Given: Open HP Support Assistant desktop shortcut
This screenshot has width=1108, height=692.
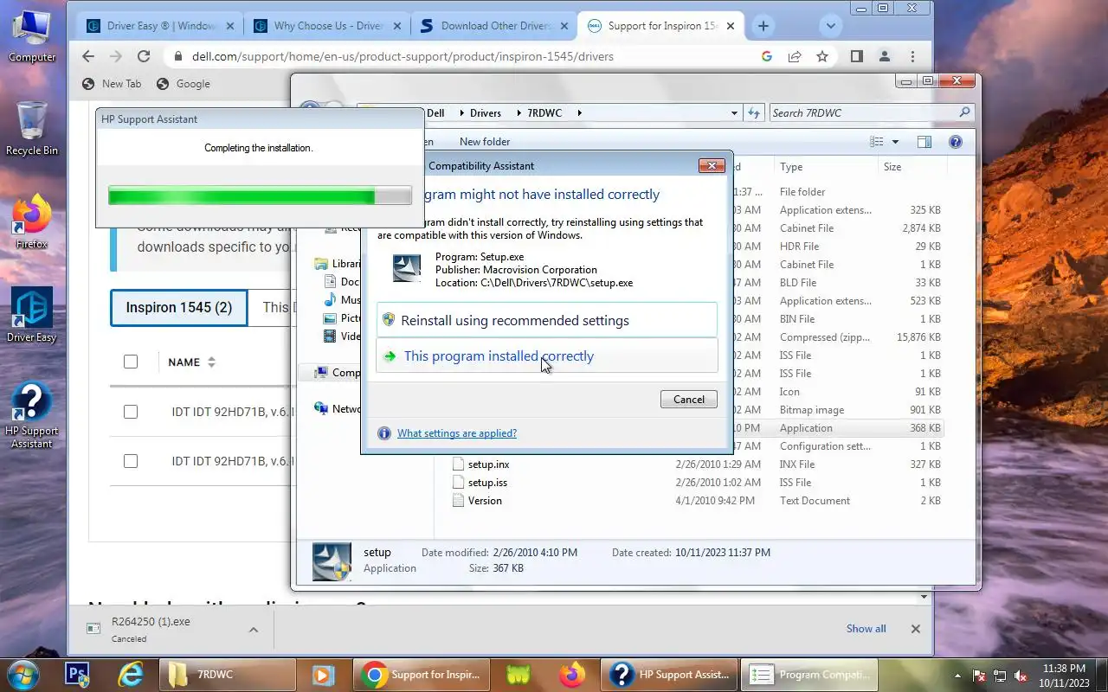Looking at the screenshot, I should tap(32, 415).
